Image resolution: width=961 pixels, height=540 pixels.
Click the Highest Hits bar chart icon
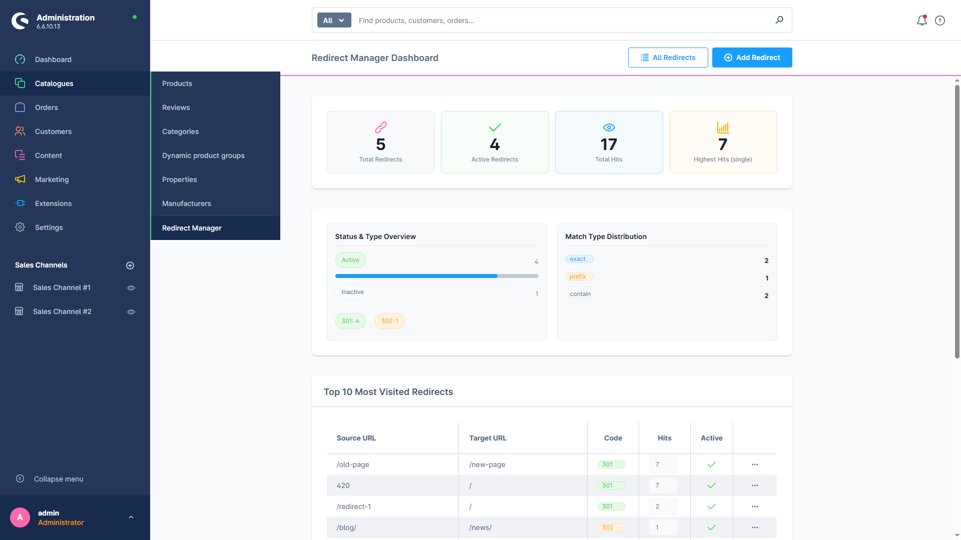click(723, 127)
